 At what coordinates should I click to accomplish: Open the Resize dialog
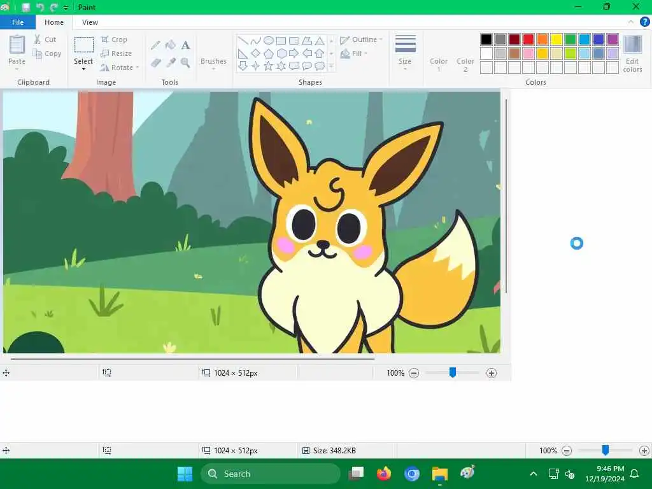tap(117, 53)
